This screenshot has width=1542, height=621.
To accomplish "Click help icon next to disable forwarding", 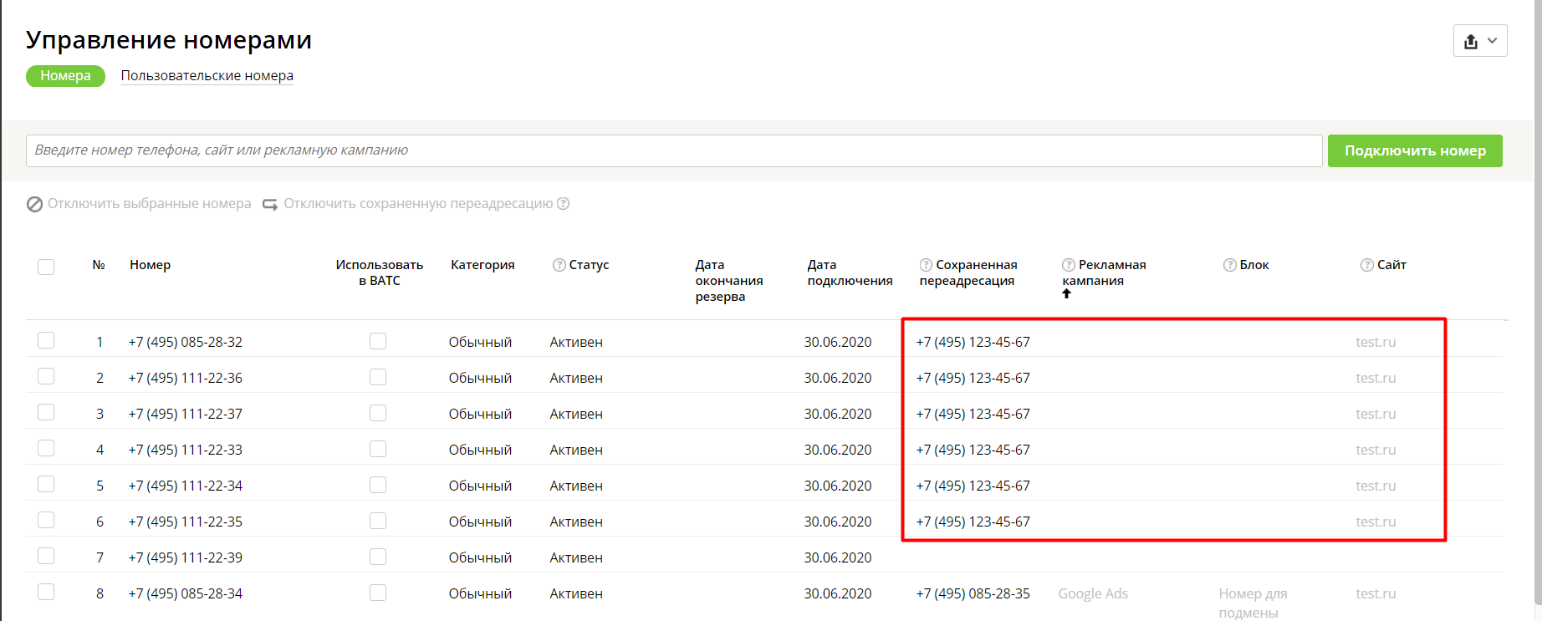I will (564, 204).
